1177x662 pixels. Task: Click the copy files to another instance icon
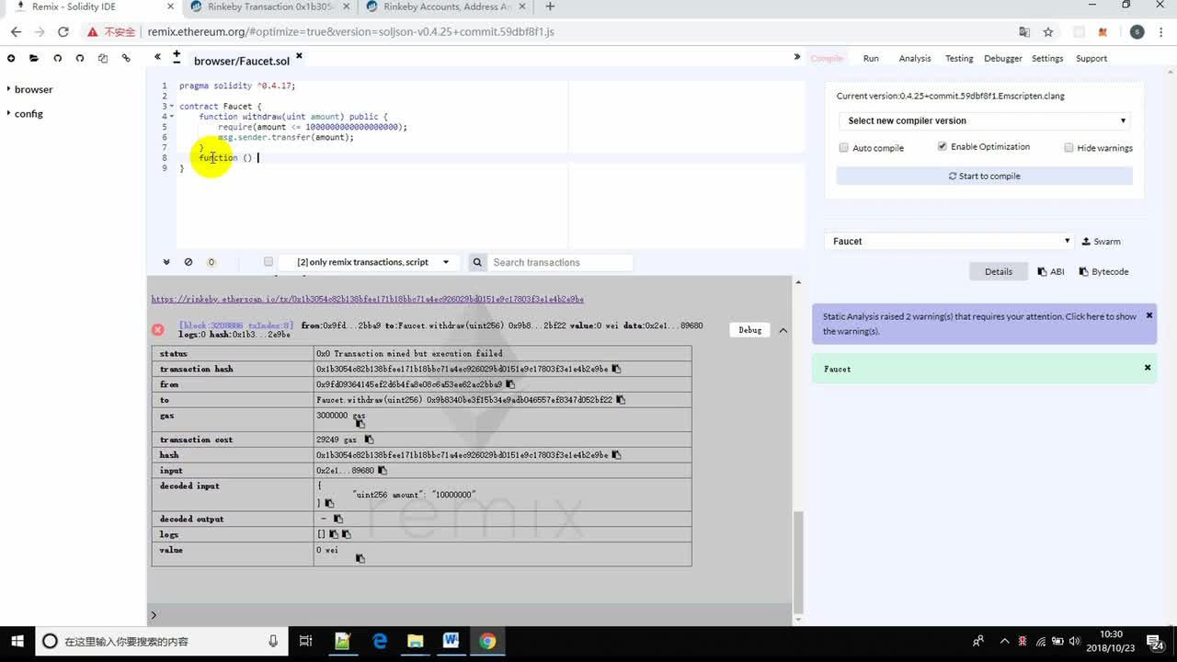(x=103, y=58)
